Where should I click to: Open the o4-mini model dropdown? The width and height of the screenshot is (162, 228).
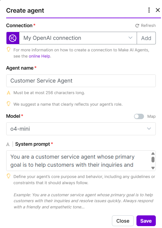click(x=81, y=129)
